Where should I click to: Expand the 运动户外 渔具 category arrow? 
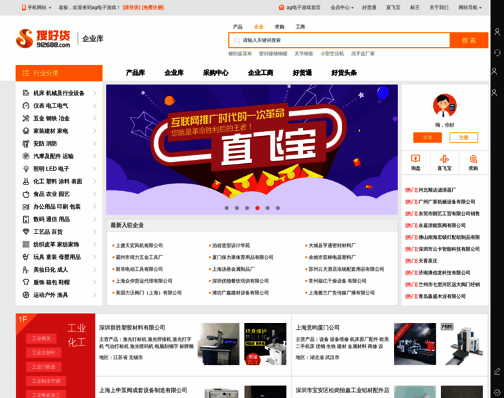tap(95, 295)
